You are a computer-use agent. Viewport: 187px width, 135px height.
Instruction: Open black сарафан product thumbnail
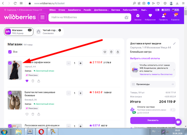pos(15,70)
